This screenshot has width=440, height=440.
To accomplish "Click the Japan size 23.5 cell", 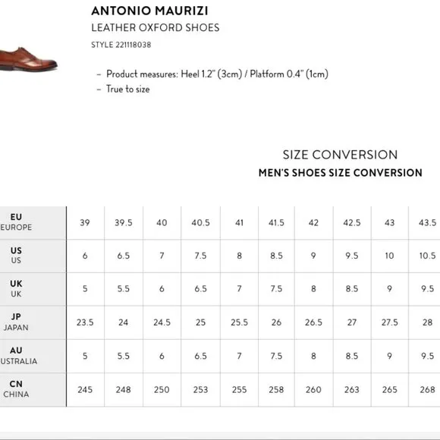I will point(85,322).
